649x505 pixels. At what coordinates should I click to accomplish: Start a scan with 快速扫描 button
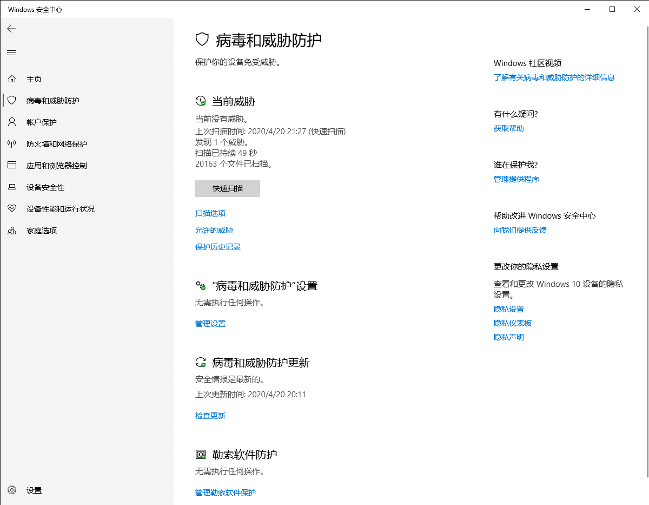click(x=228, y=188)
